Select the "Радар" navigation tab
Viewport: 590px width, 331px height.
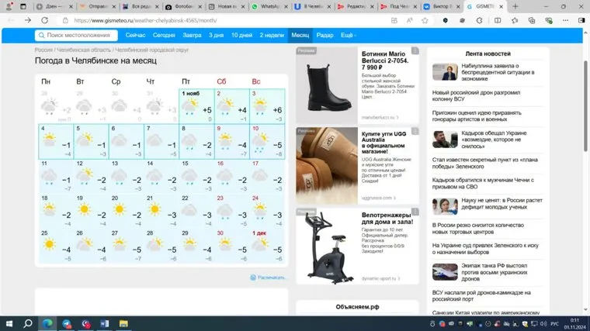pos(325,36)
